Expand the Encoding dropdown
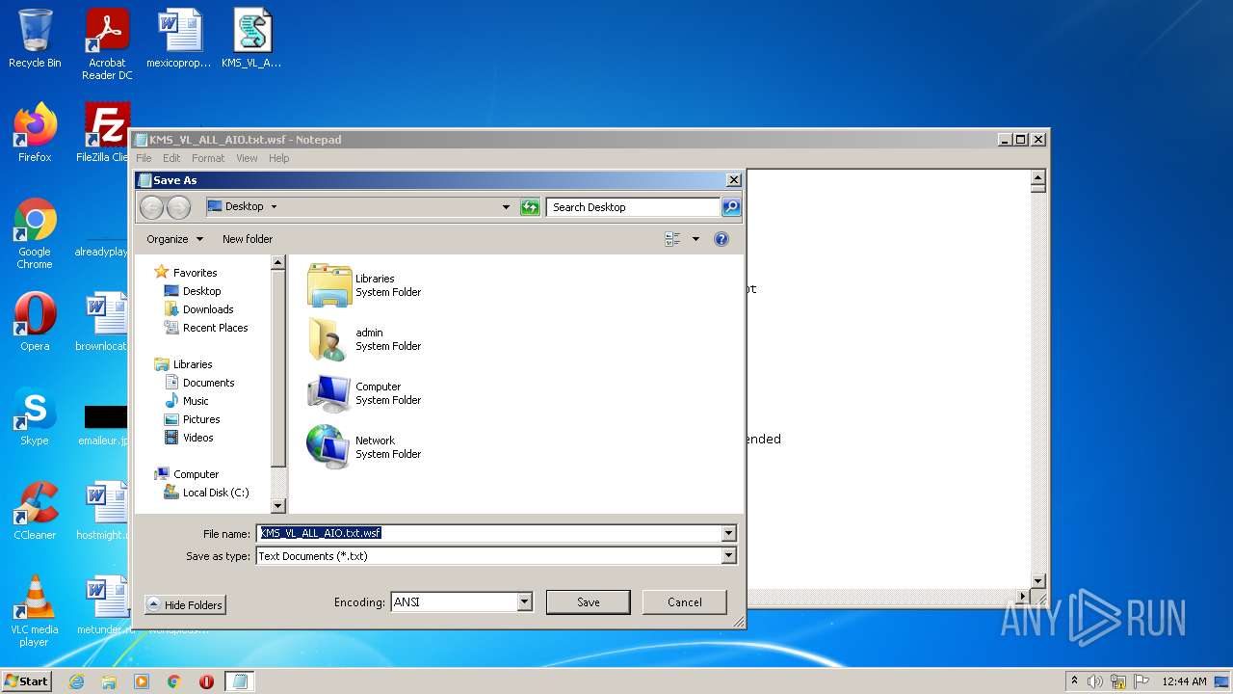1233x694 pixels. [524, 602]
